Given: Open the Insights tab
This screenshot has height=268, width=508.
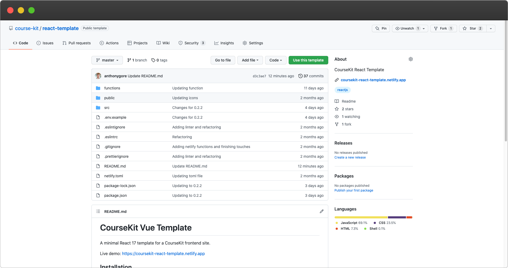Looking at the screenshot, I should pyautogui.click(x=224, y=43).
